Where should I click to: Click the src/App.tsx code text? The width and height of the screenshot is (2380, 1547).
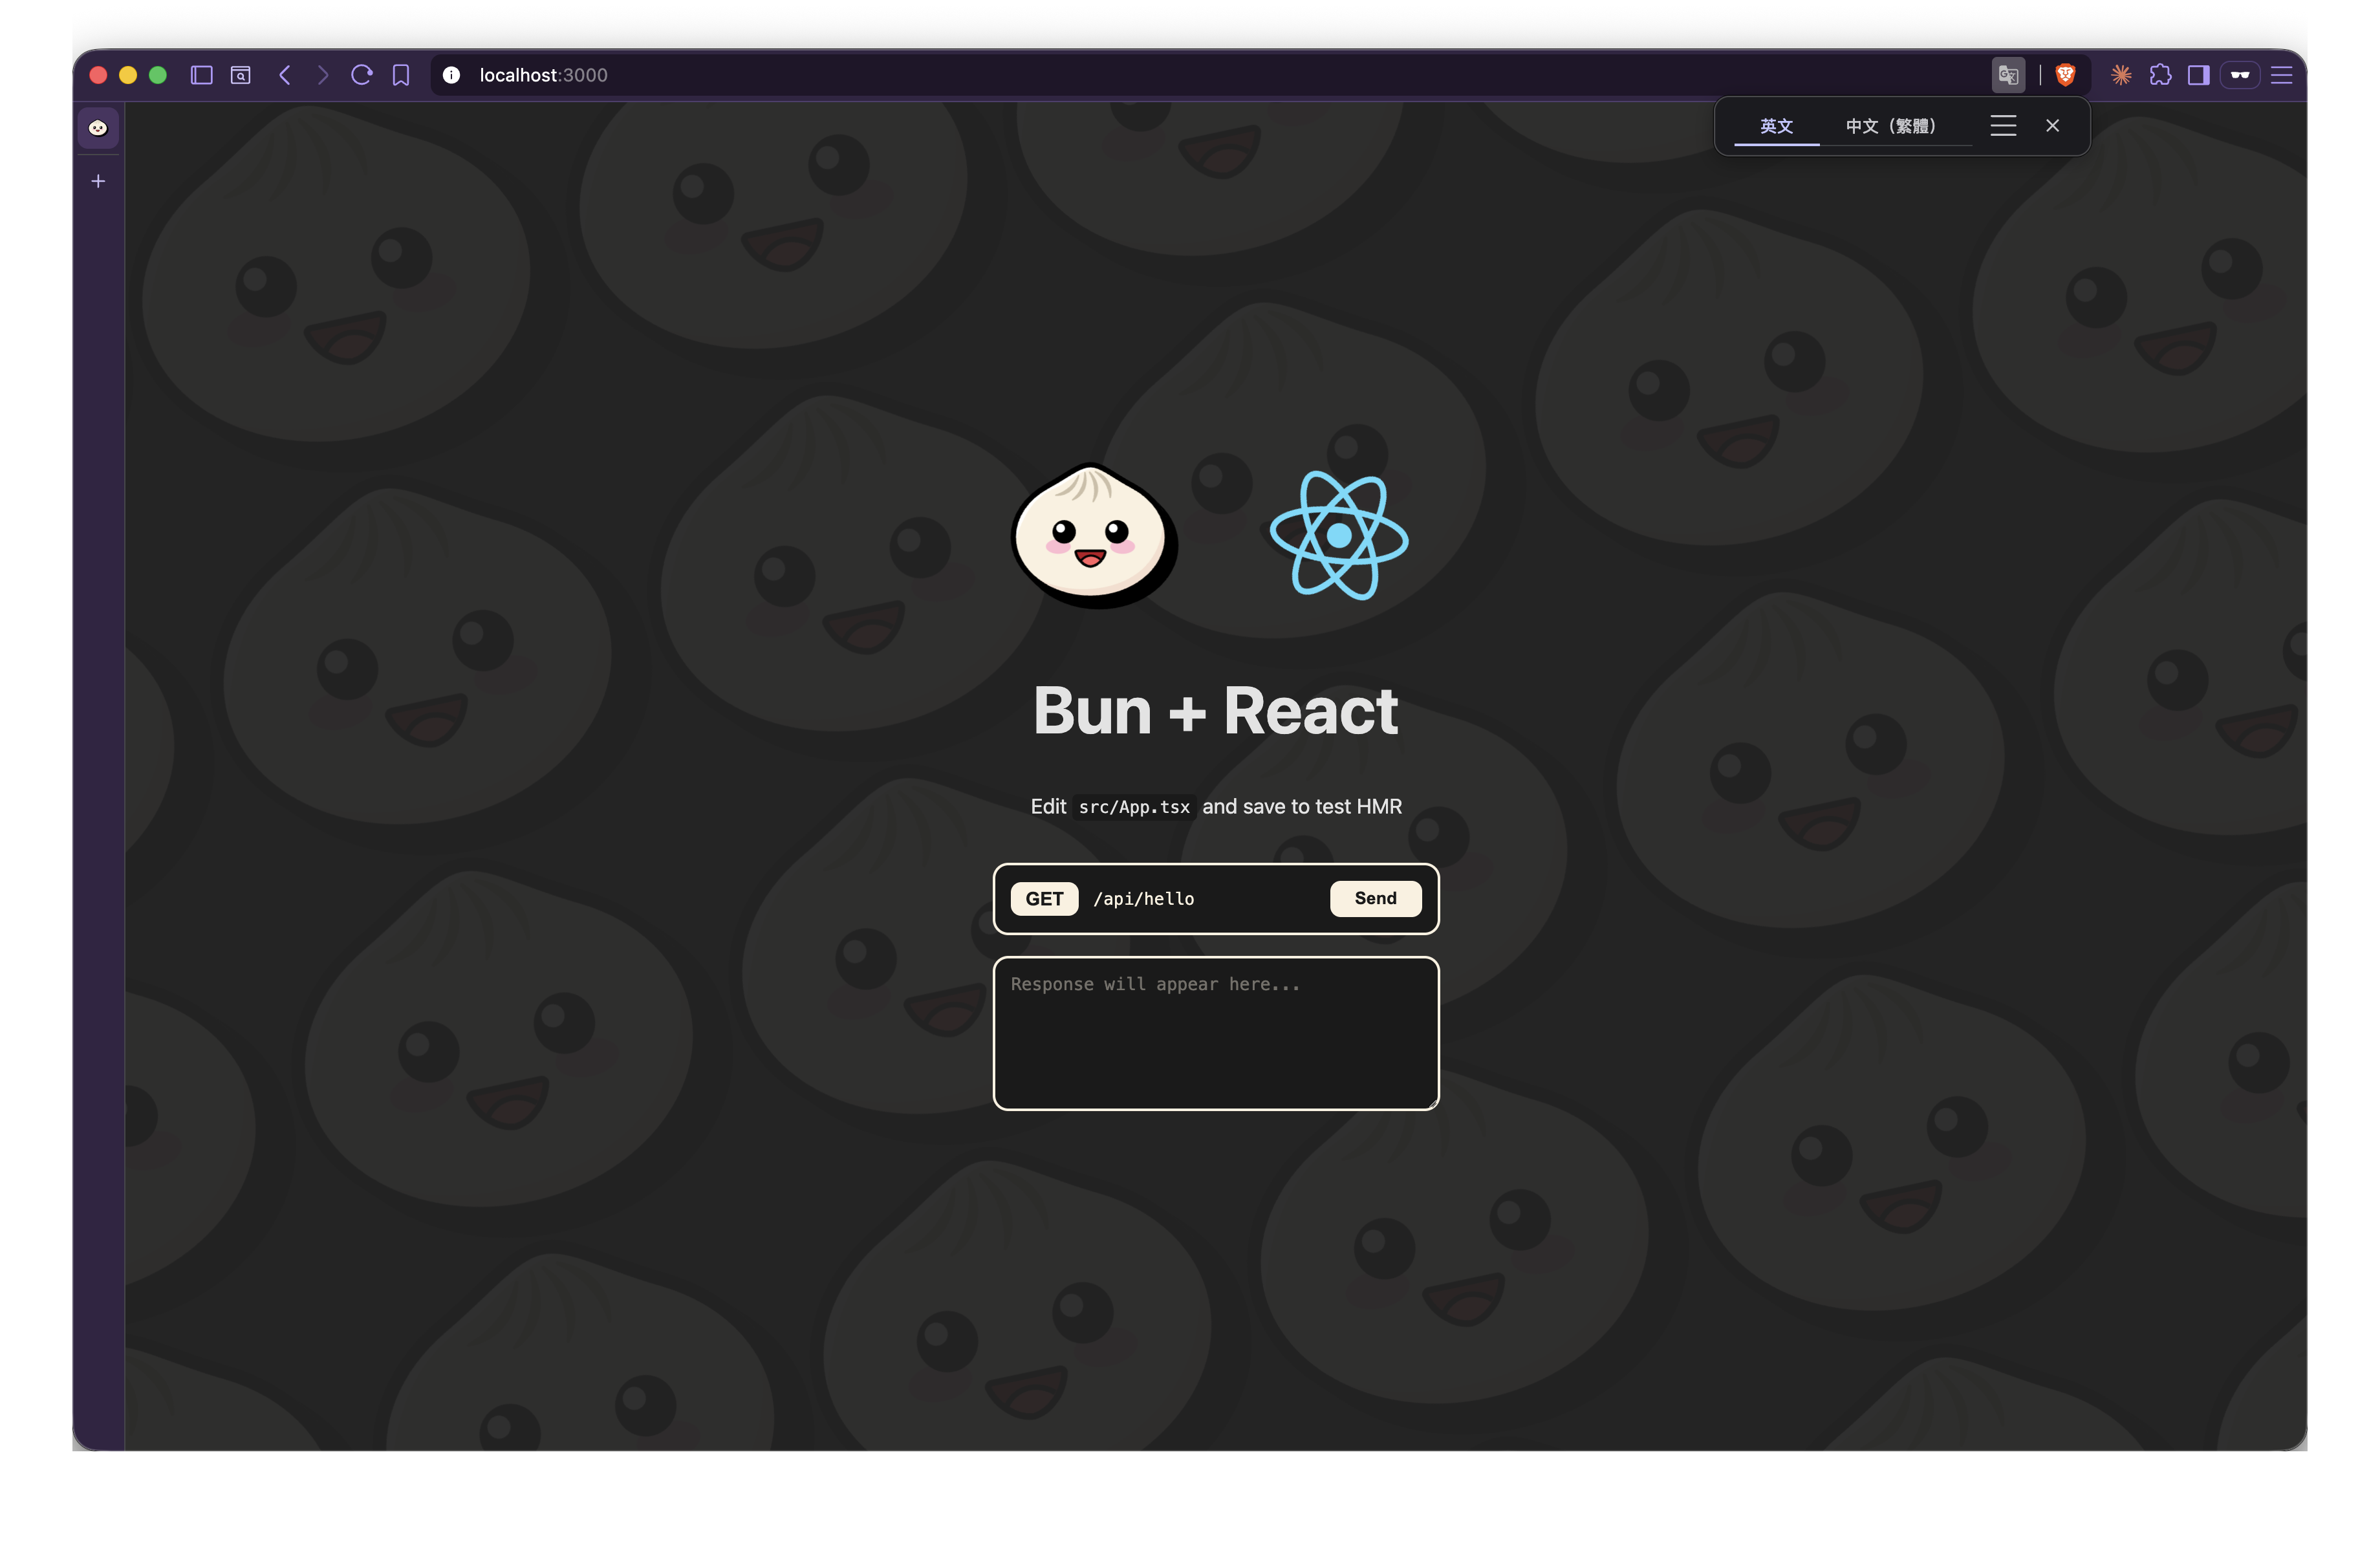click(1134, 807)
